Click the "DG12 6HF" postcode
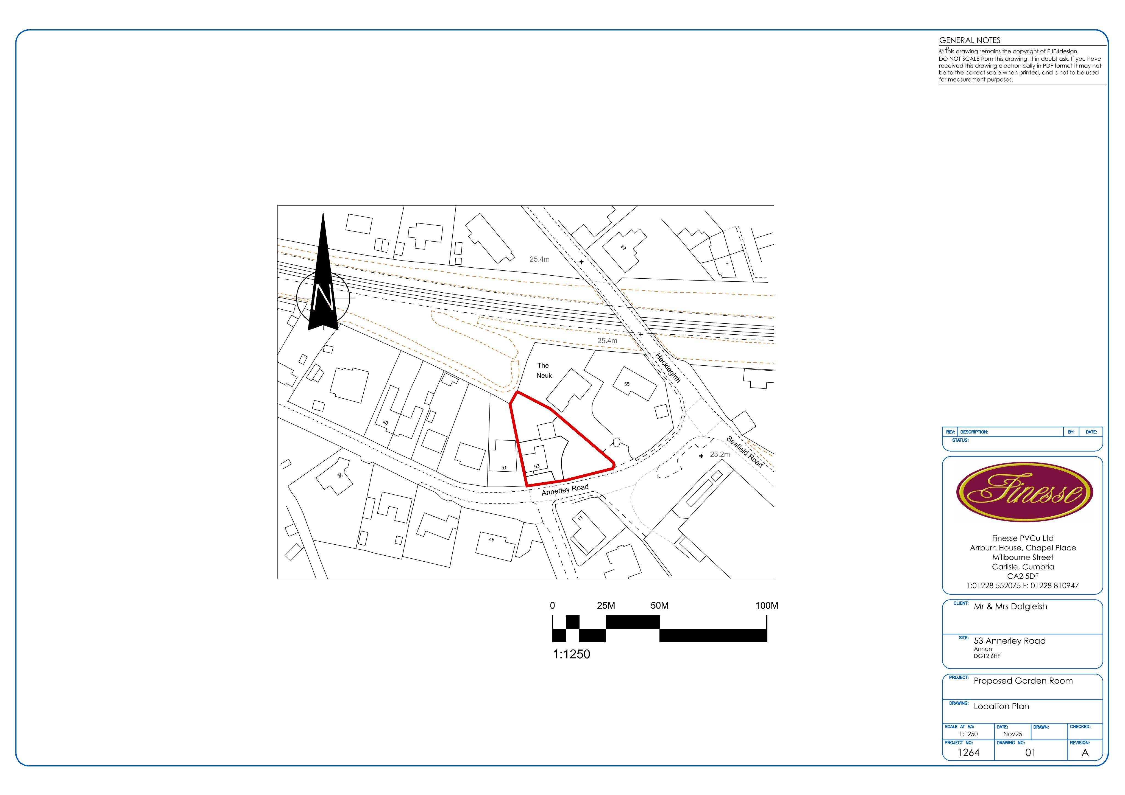The width and height of the screenshot is (1125, 795). (987, 656)
